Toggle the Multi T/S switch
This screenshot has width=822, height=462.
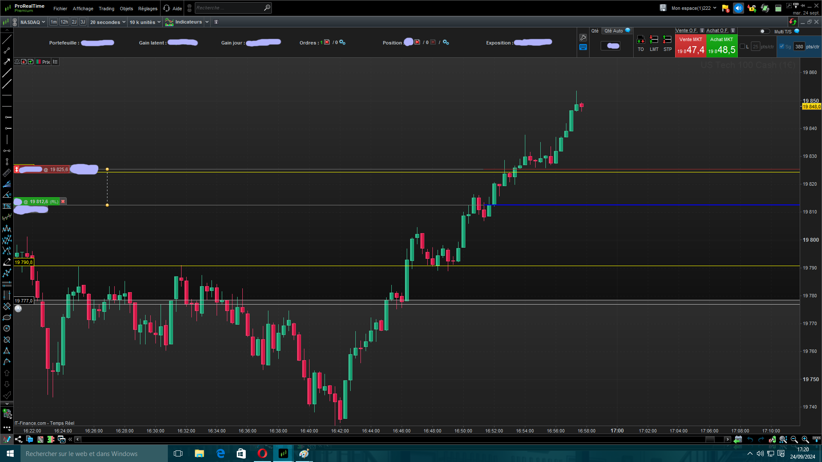point(764,31)
